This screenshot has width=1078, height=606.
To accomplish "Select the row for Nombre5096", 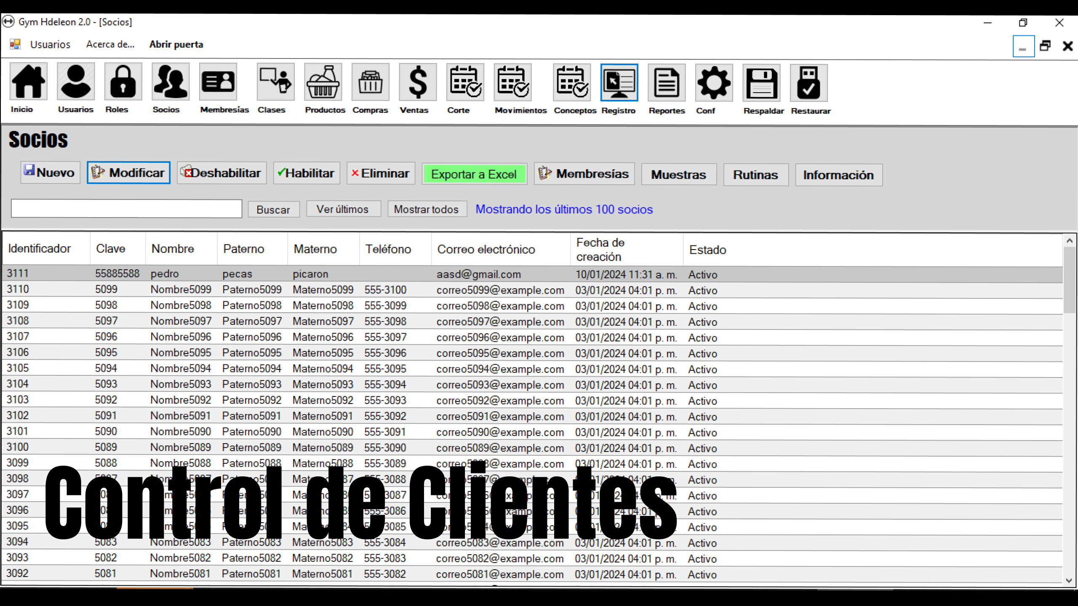I will point(181,337).
